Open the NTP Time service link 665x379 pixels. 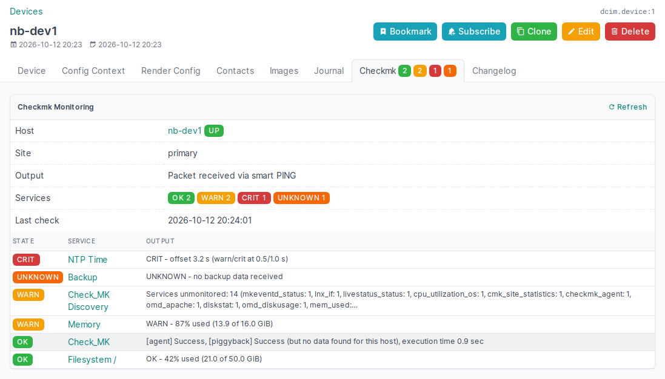point(87,260)
